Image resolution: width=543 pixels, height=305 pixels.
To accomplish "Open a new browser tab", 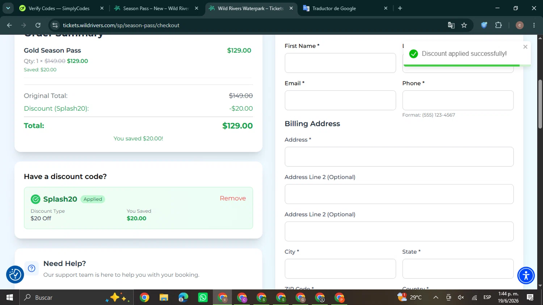I will (400, 8).
